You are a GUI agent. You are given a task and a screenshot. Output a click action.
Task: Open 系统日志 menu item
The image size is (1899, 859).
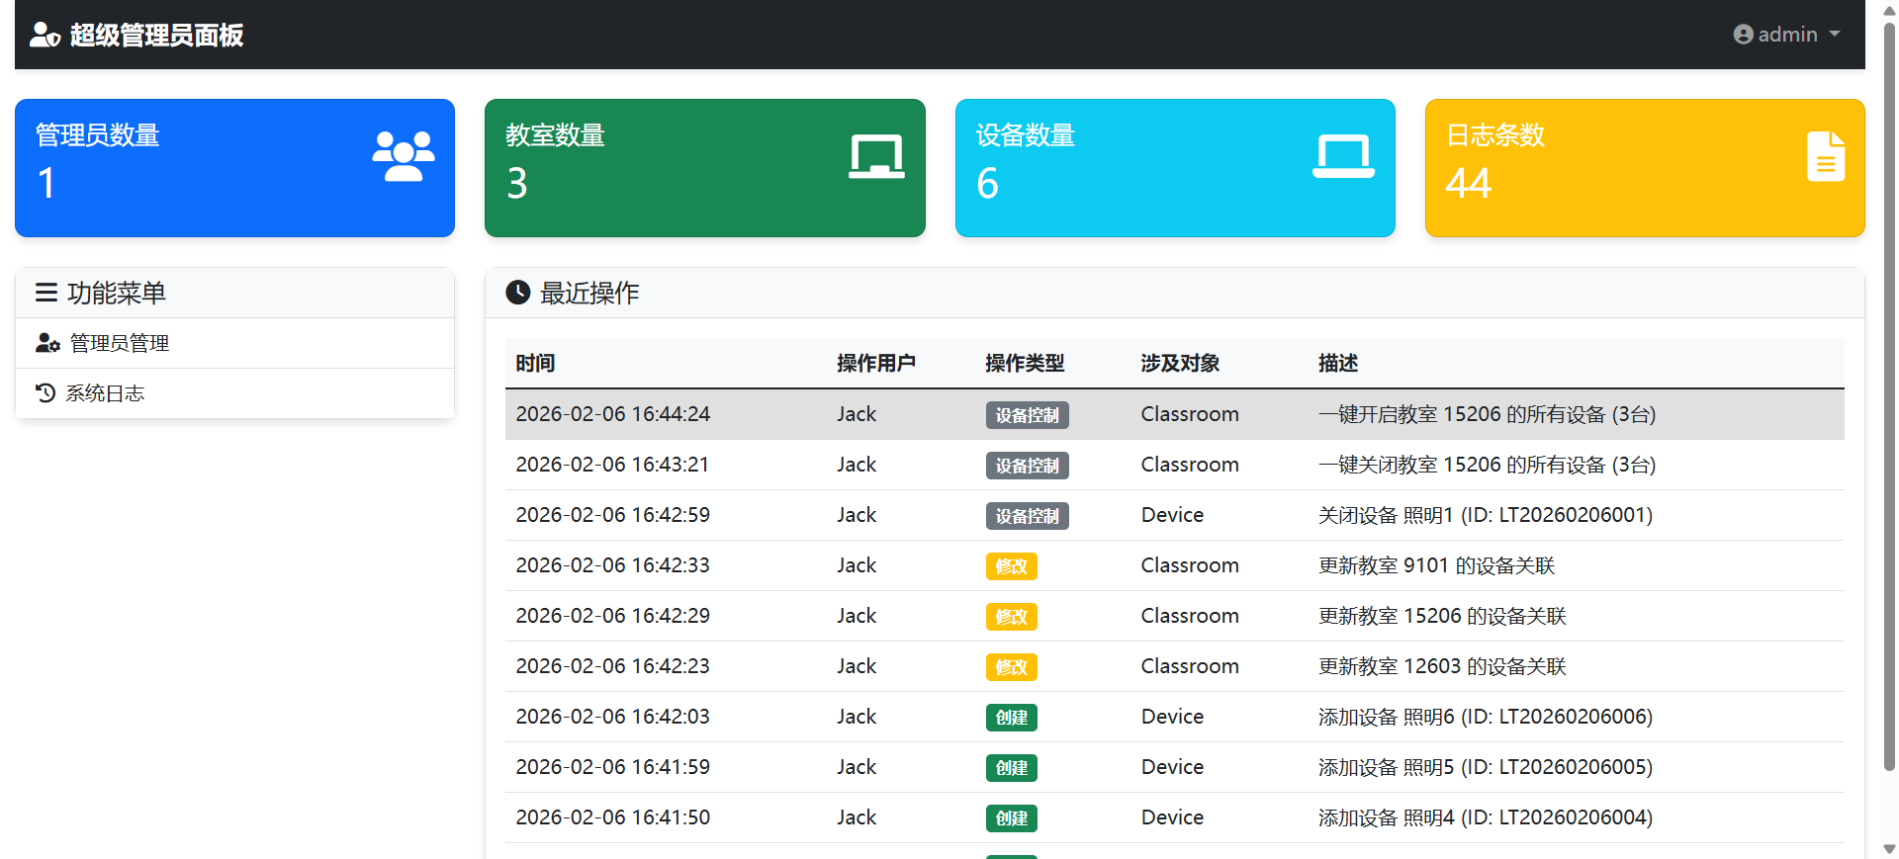point(234,393)
